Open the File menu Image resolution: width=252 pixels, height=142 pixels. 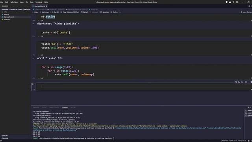(2, 2)
